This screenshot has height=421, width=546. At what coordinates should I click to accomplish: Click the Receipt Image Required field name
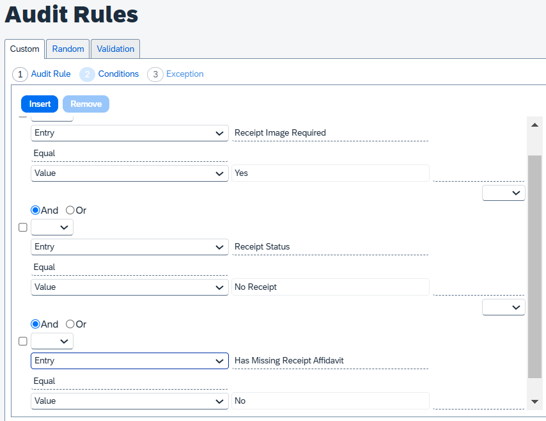point(280,133)
